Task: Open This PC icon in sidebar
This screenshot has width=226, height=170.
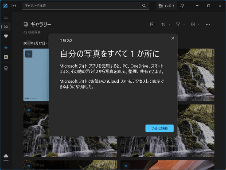Action: coord(6,68)
